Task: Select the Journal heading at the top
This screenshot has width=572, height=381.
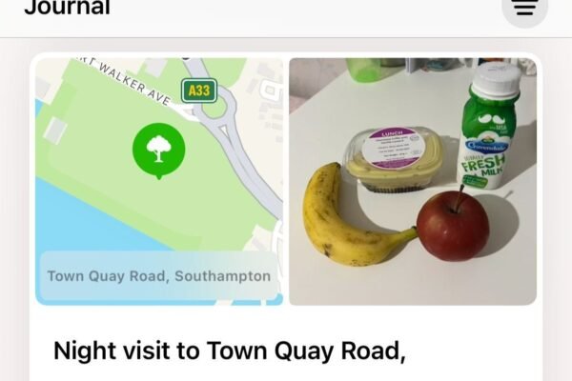Action: pyautogui.click(x=67, y=8)
